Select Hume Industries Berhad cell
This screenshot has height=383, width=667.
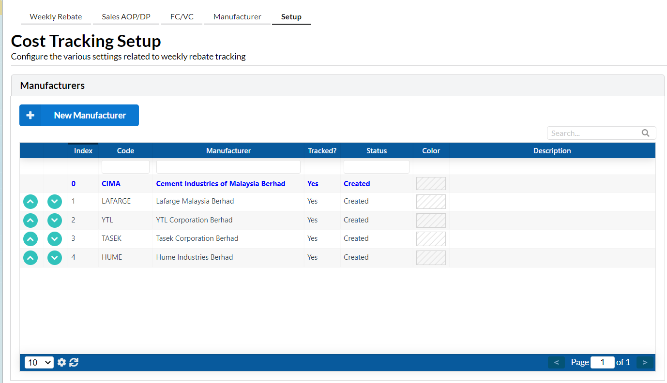point(228,258)
